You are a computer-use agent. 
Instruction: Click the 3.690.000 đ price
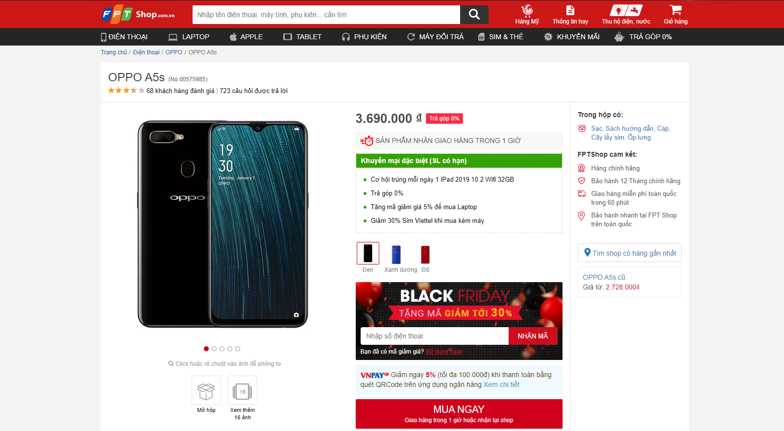(389, 119)
